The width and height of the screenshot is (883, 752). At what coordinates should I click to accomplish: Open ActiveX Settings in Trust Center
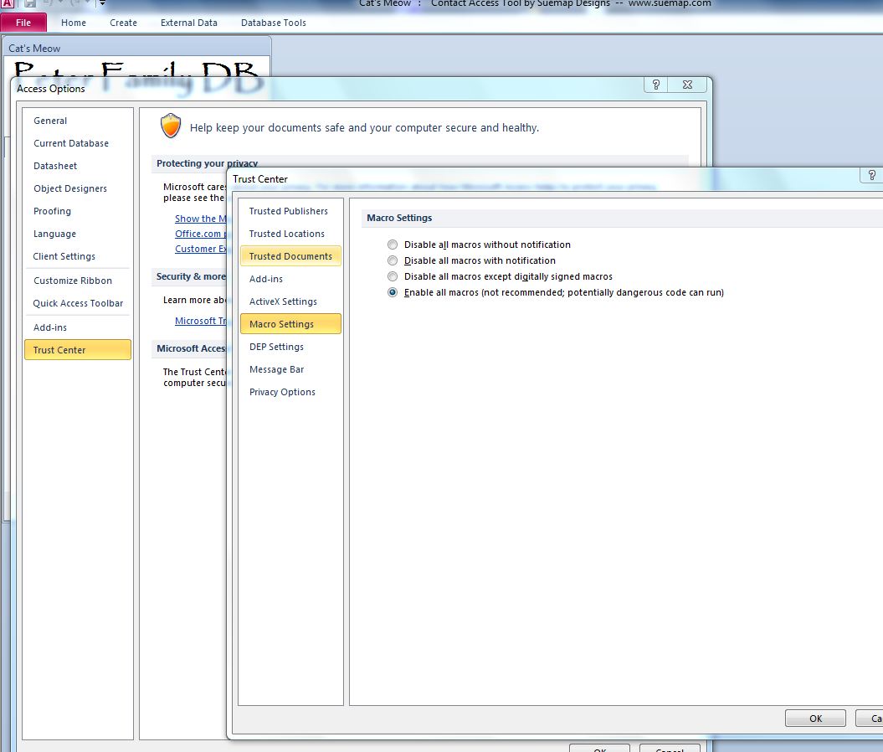point(290,301)
